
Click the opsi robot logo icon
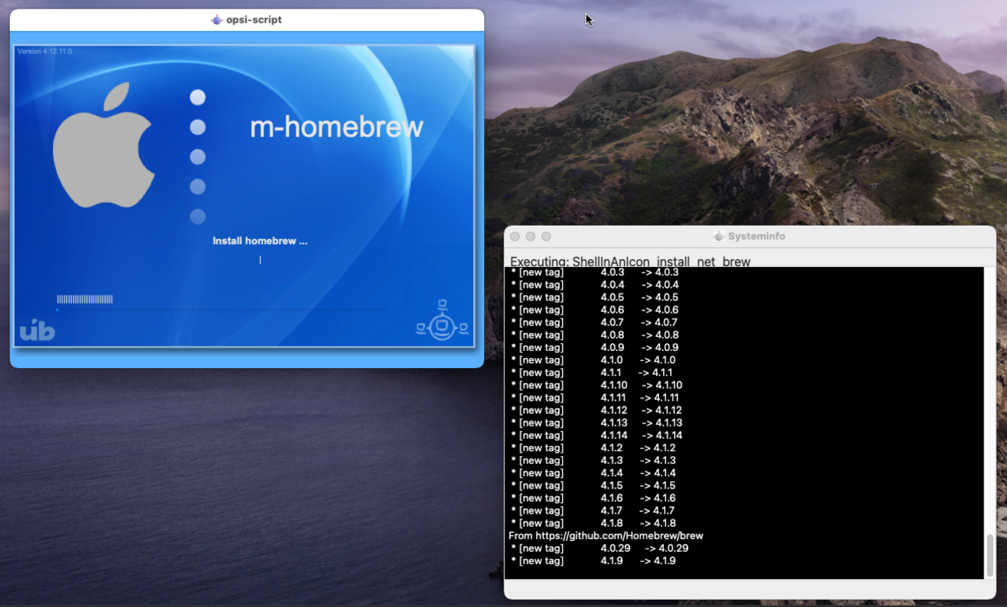point(442,321)
